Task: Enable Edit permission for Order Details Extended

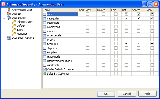Action: (x=116, y=69)
